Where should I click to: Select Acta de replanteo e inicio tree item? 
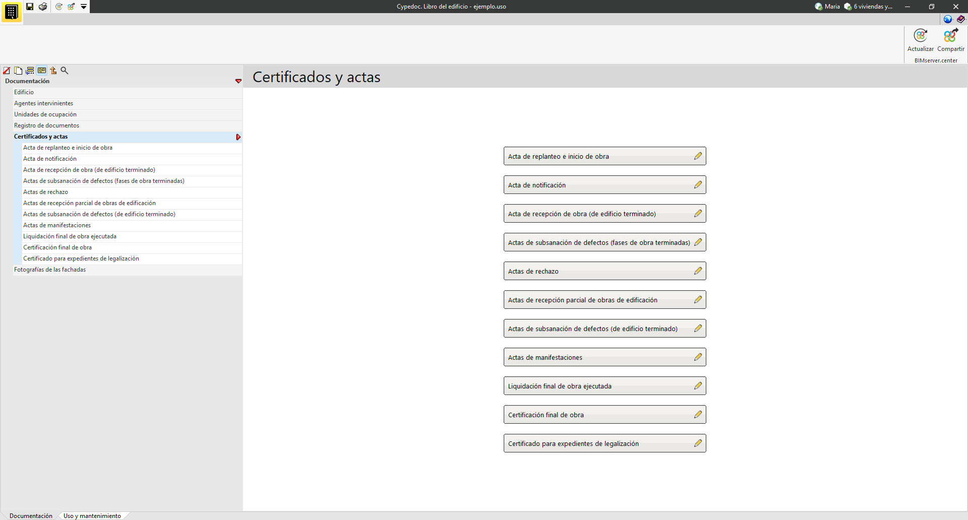tap(133, 148)
